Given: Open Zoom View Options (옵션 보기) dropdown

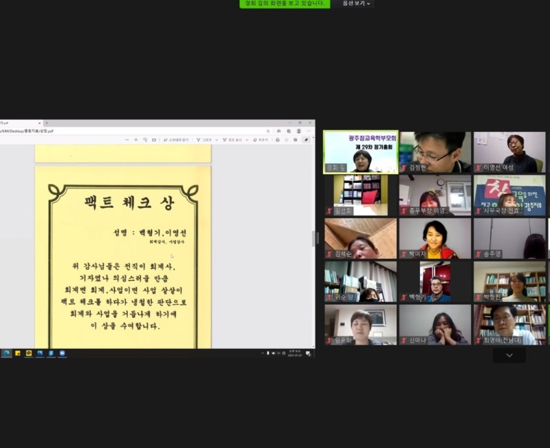Looking at the screenshot, I should click(x=356, y=3).
